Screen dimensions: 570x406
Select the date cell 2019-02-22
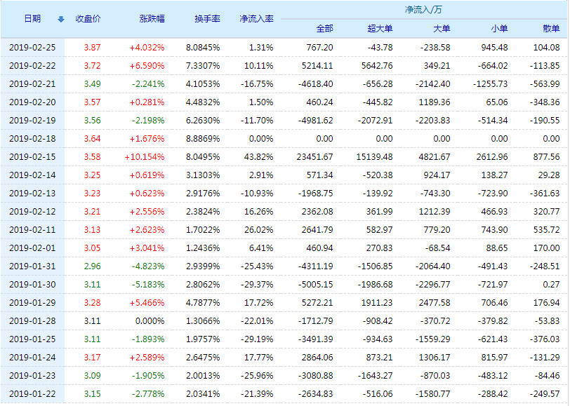32,66
